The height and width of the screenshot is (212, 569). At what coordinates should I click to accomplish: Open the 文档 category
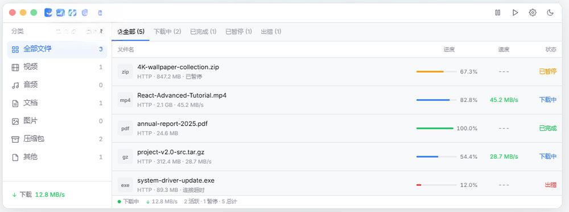(57, 103)
